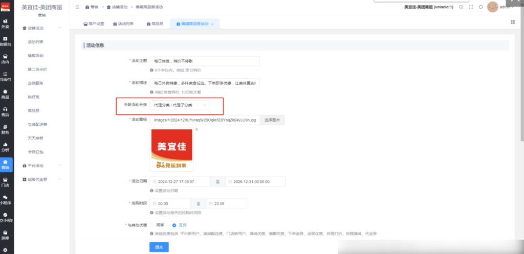The image size is (524, 254).
Task: Expand the 超级代金券 menu group
Action: tap(60, 179)
